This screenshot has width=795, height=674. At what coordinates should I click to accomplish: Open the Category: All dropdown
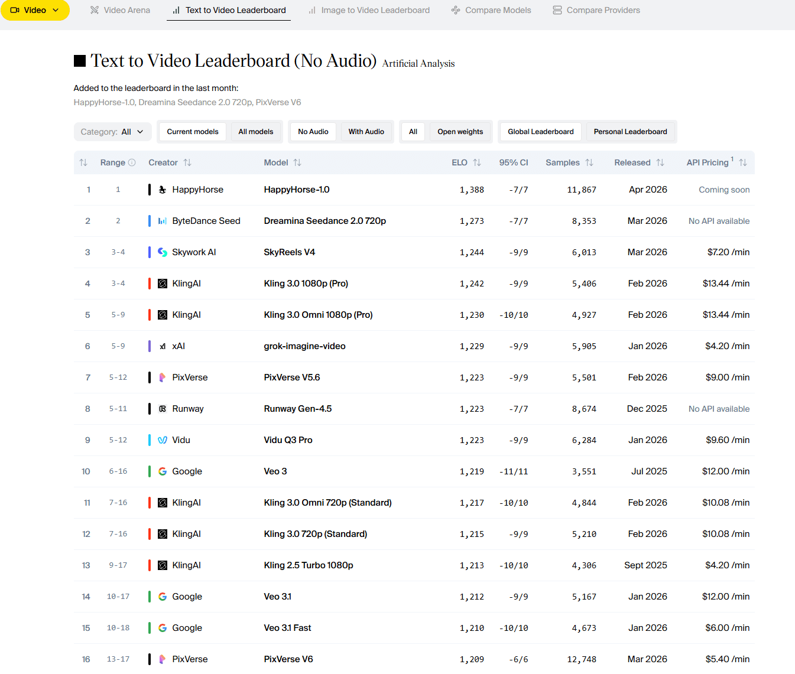pos(112,131)
